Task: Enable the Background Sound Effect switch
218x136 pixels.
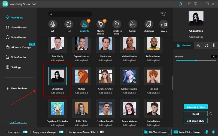Action: click(102, 132)
